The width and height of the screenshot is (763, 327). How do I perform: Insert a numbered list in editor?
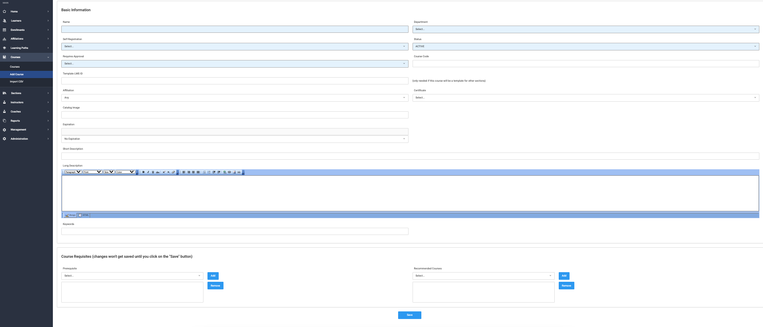[x=209, y=172]
